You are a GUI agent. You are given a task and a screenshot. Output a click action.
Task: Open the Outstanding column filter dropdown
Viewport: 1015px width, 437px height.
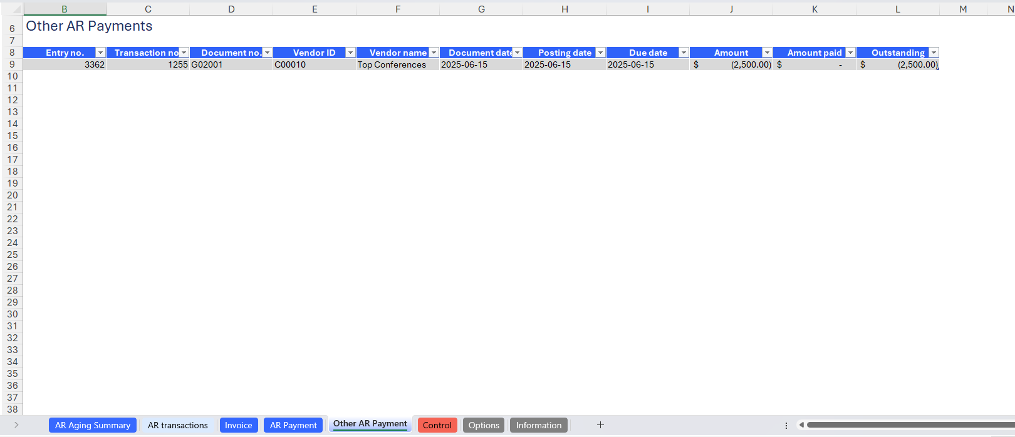[x=934, y=53]
